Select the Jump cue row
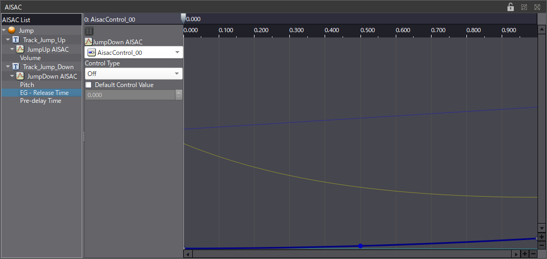The height and width of the screenshot is (259, 547). [42, 31]
